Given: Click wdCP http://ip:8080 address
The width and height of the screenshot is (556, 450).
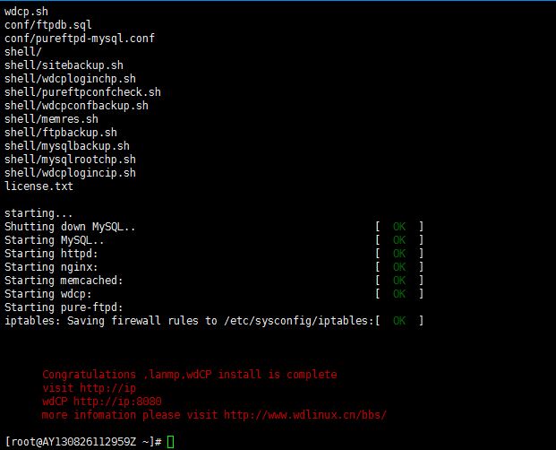Looking at the screenshot, I should tap(102, 402).
